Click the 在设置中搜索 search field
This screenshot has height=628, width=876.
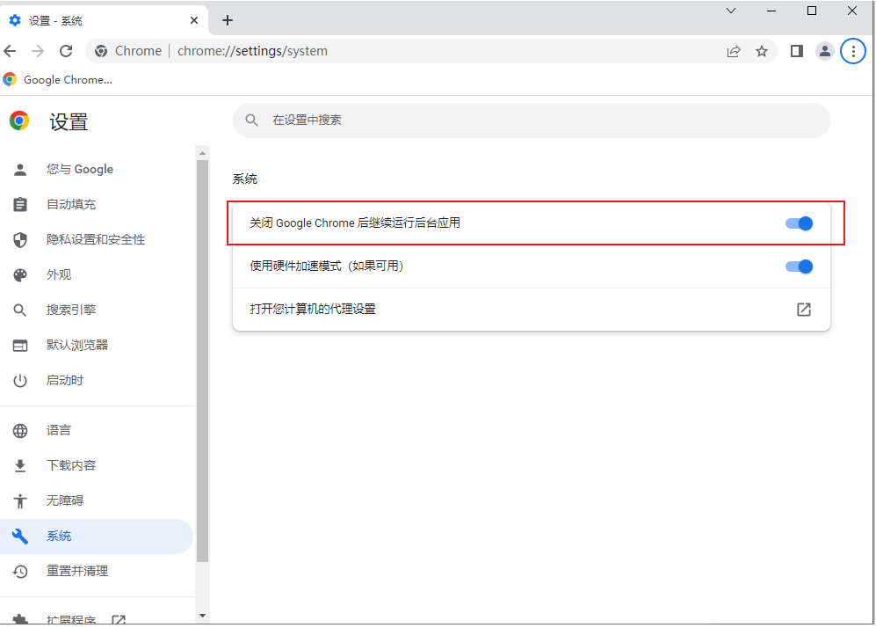pyautogui.click(x=532, y=120)
